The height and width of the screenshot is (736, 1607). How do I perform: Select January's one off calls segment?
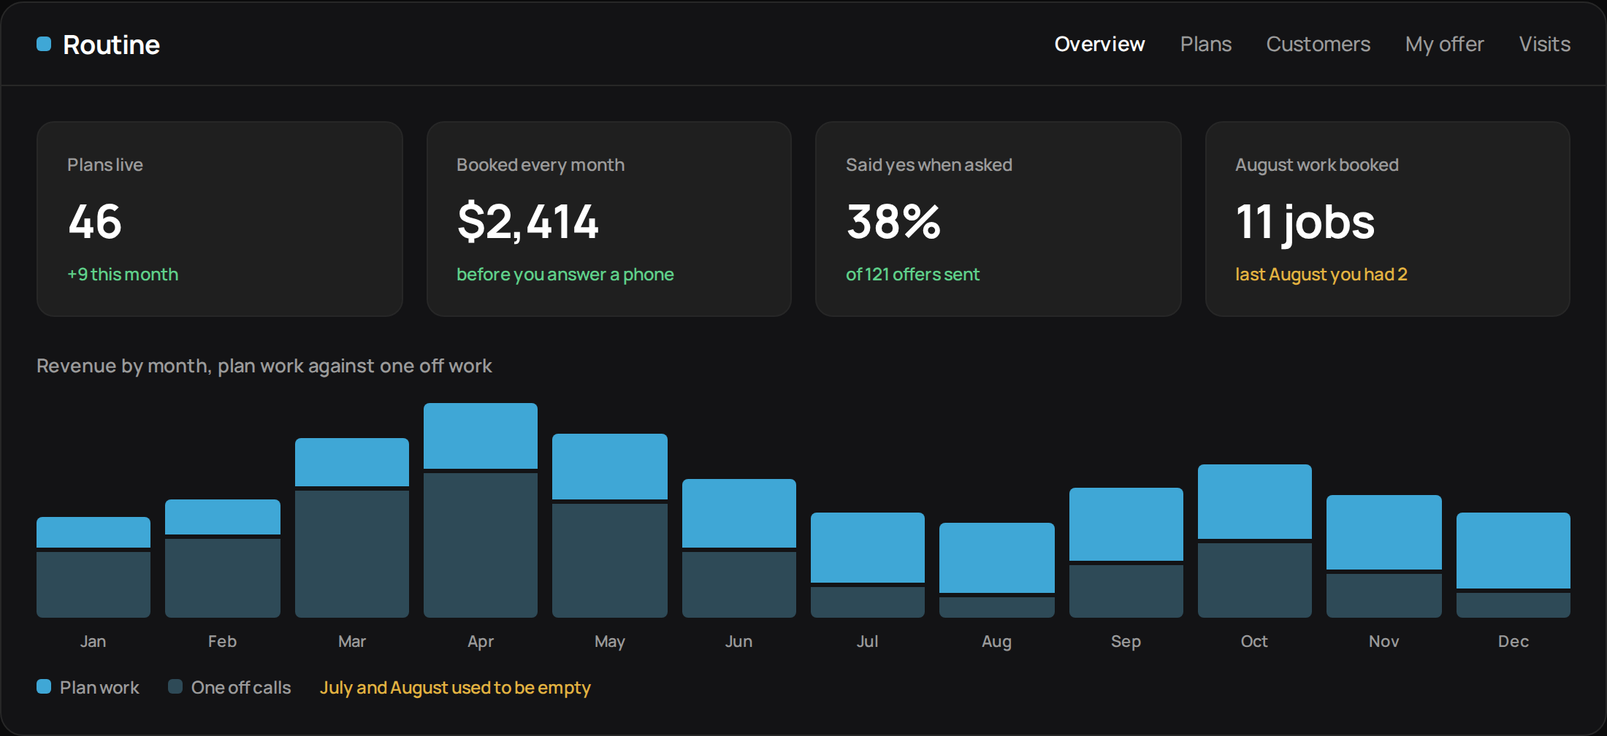[93, 585]
